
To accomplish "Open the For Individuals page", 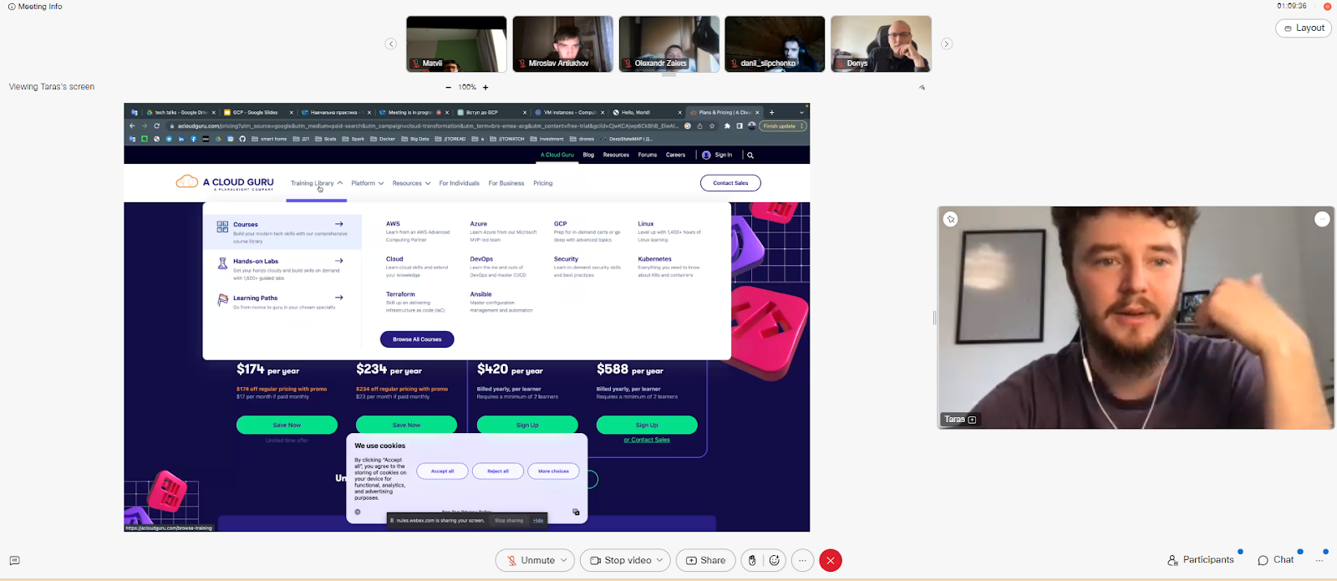I will (460, 183).
